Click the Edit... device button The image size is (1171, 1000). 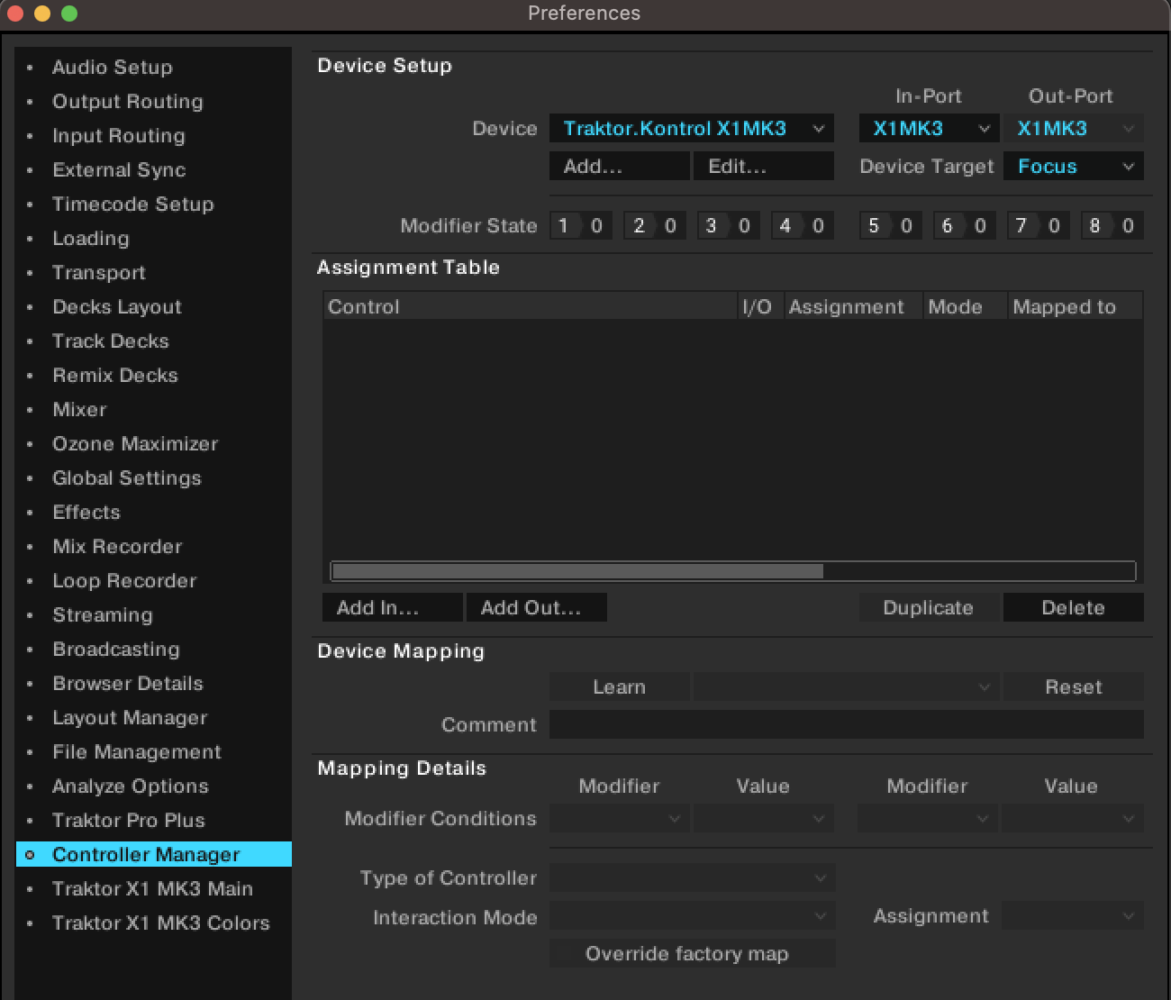[x=763, y=166]
